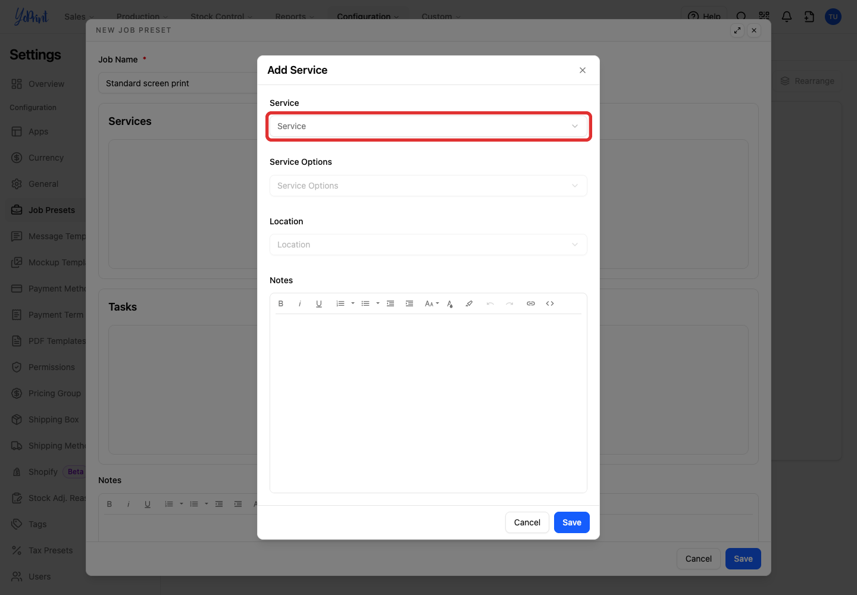The width and height of the screenshot is (857, 595).
Task: Click the Rearrange button
Action: pyautogui.click(x=808, y=81)
